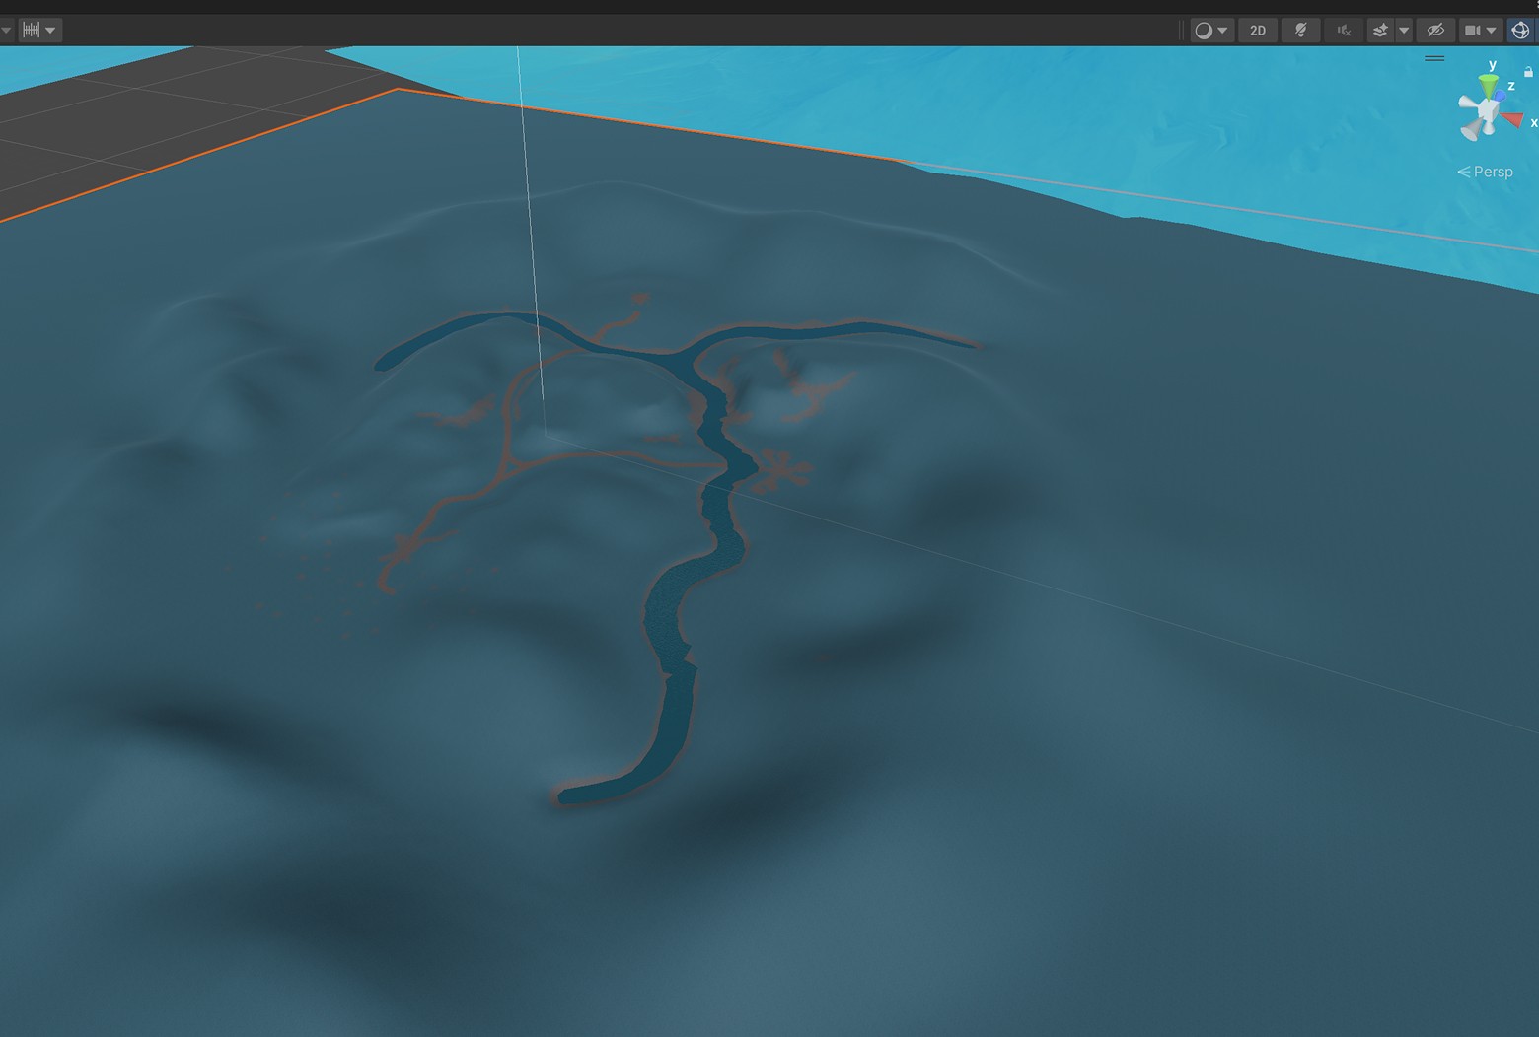
Task: Expand the effects options arrow
Action: 1404,30
